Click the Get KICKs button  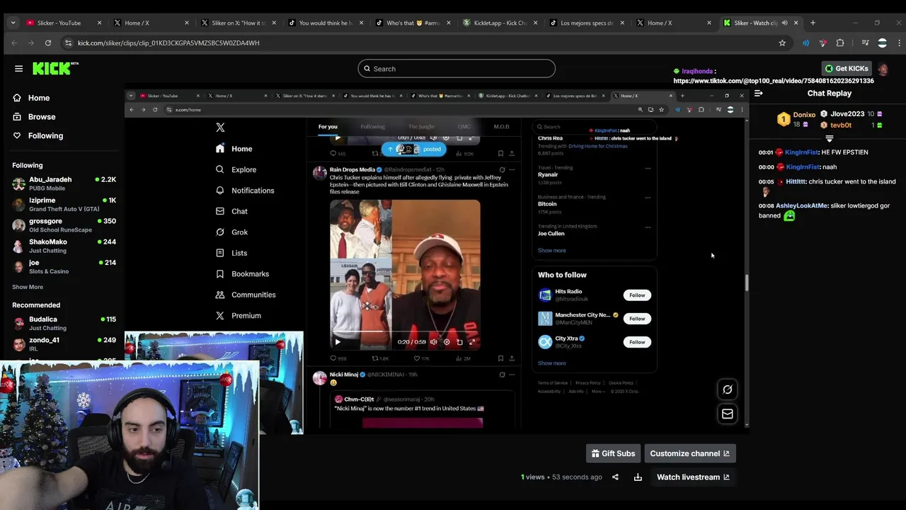tap(847, 69)
